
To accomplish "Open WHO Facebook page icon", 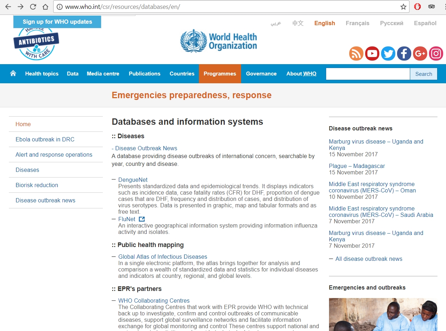I will (404, 54).
